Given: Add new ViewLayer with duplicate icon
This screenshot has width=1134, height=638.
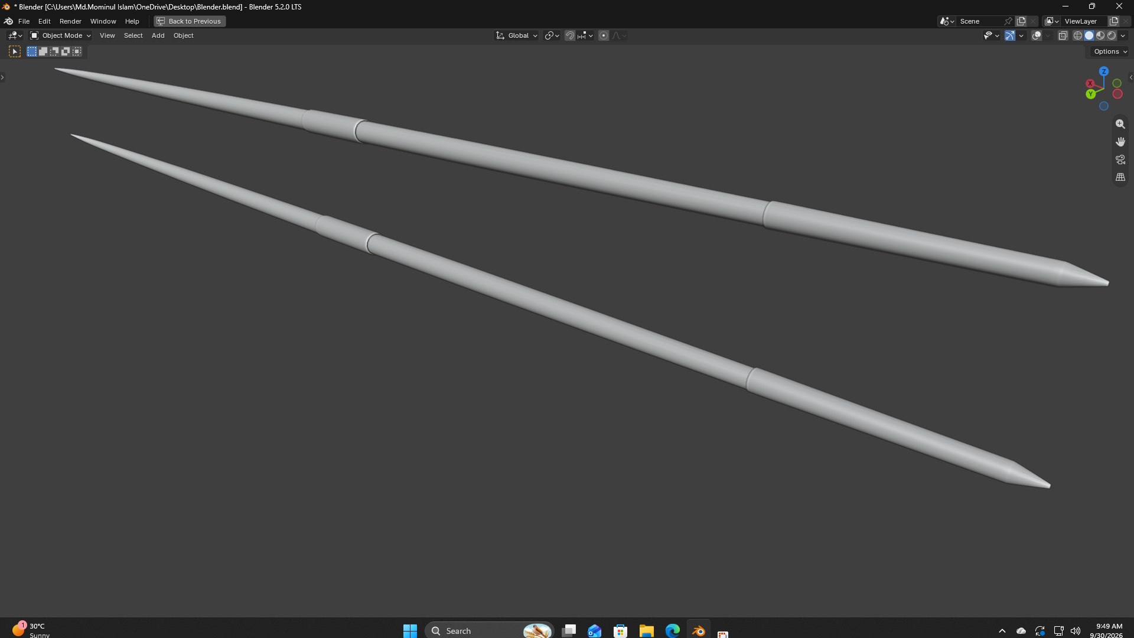Looking at the screenshot, I should click(1114, 21).
